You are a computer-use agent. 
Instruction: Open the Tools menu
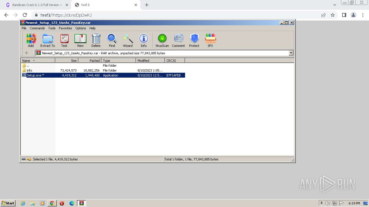point(52,28)
